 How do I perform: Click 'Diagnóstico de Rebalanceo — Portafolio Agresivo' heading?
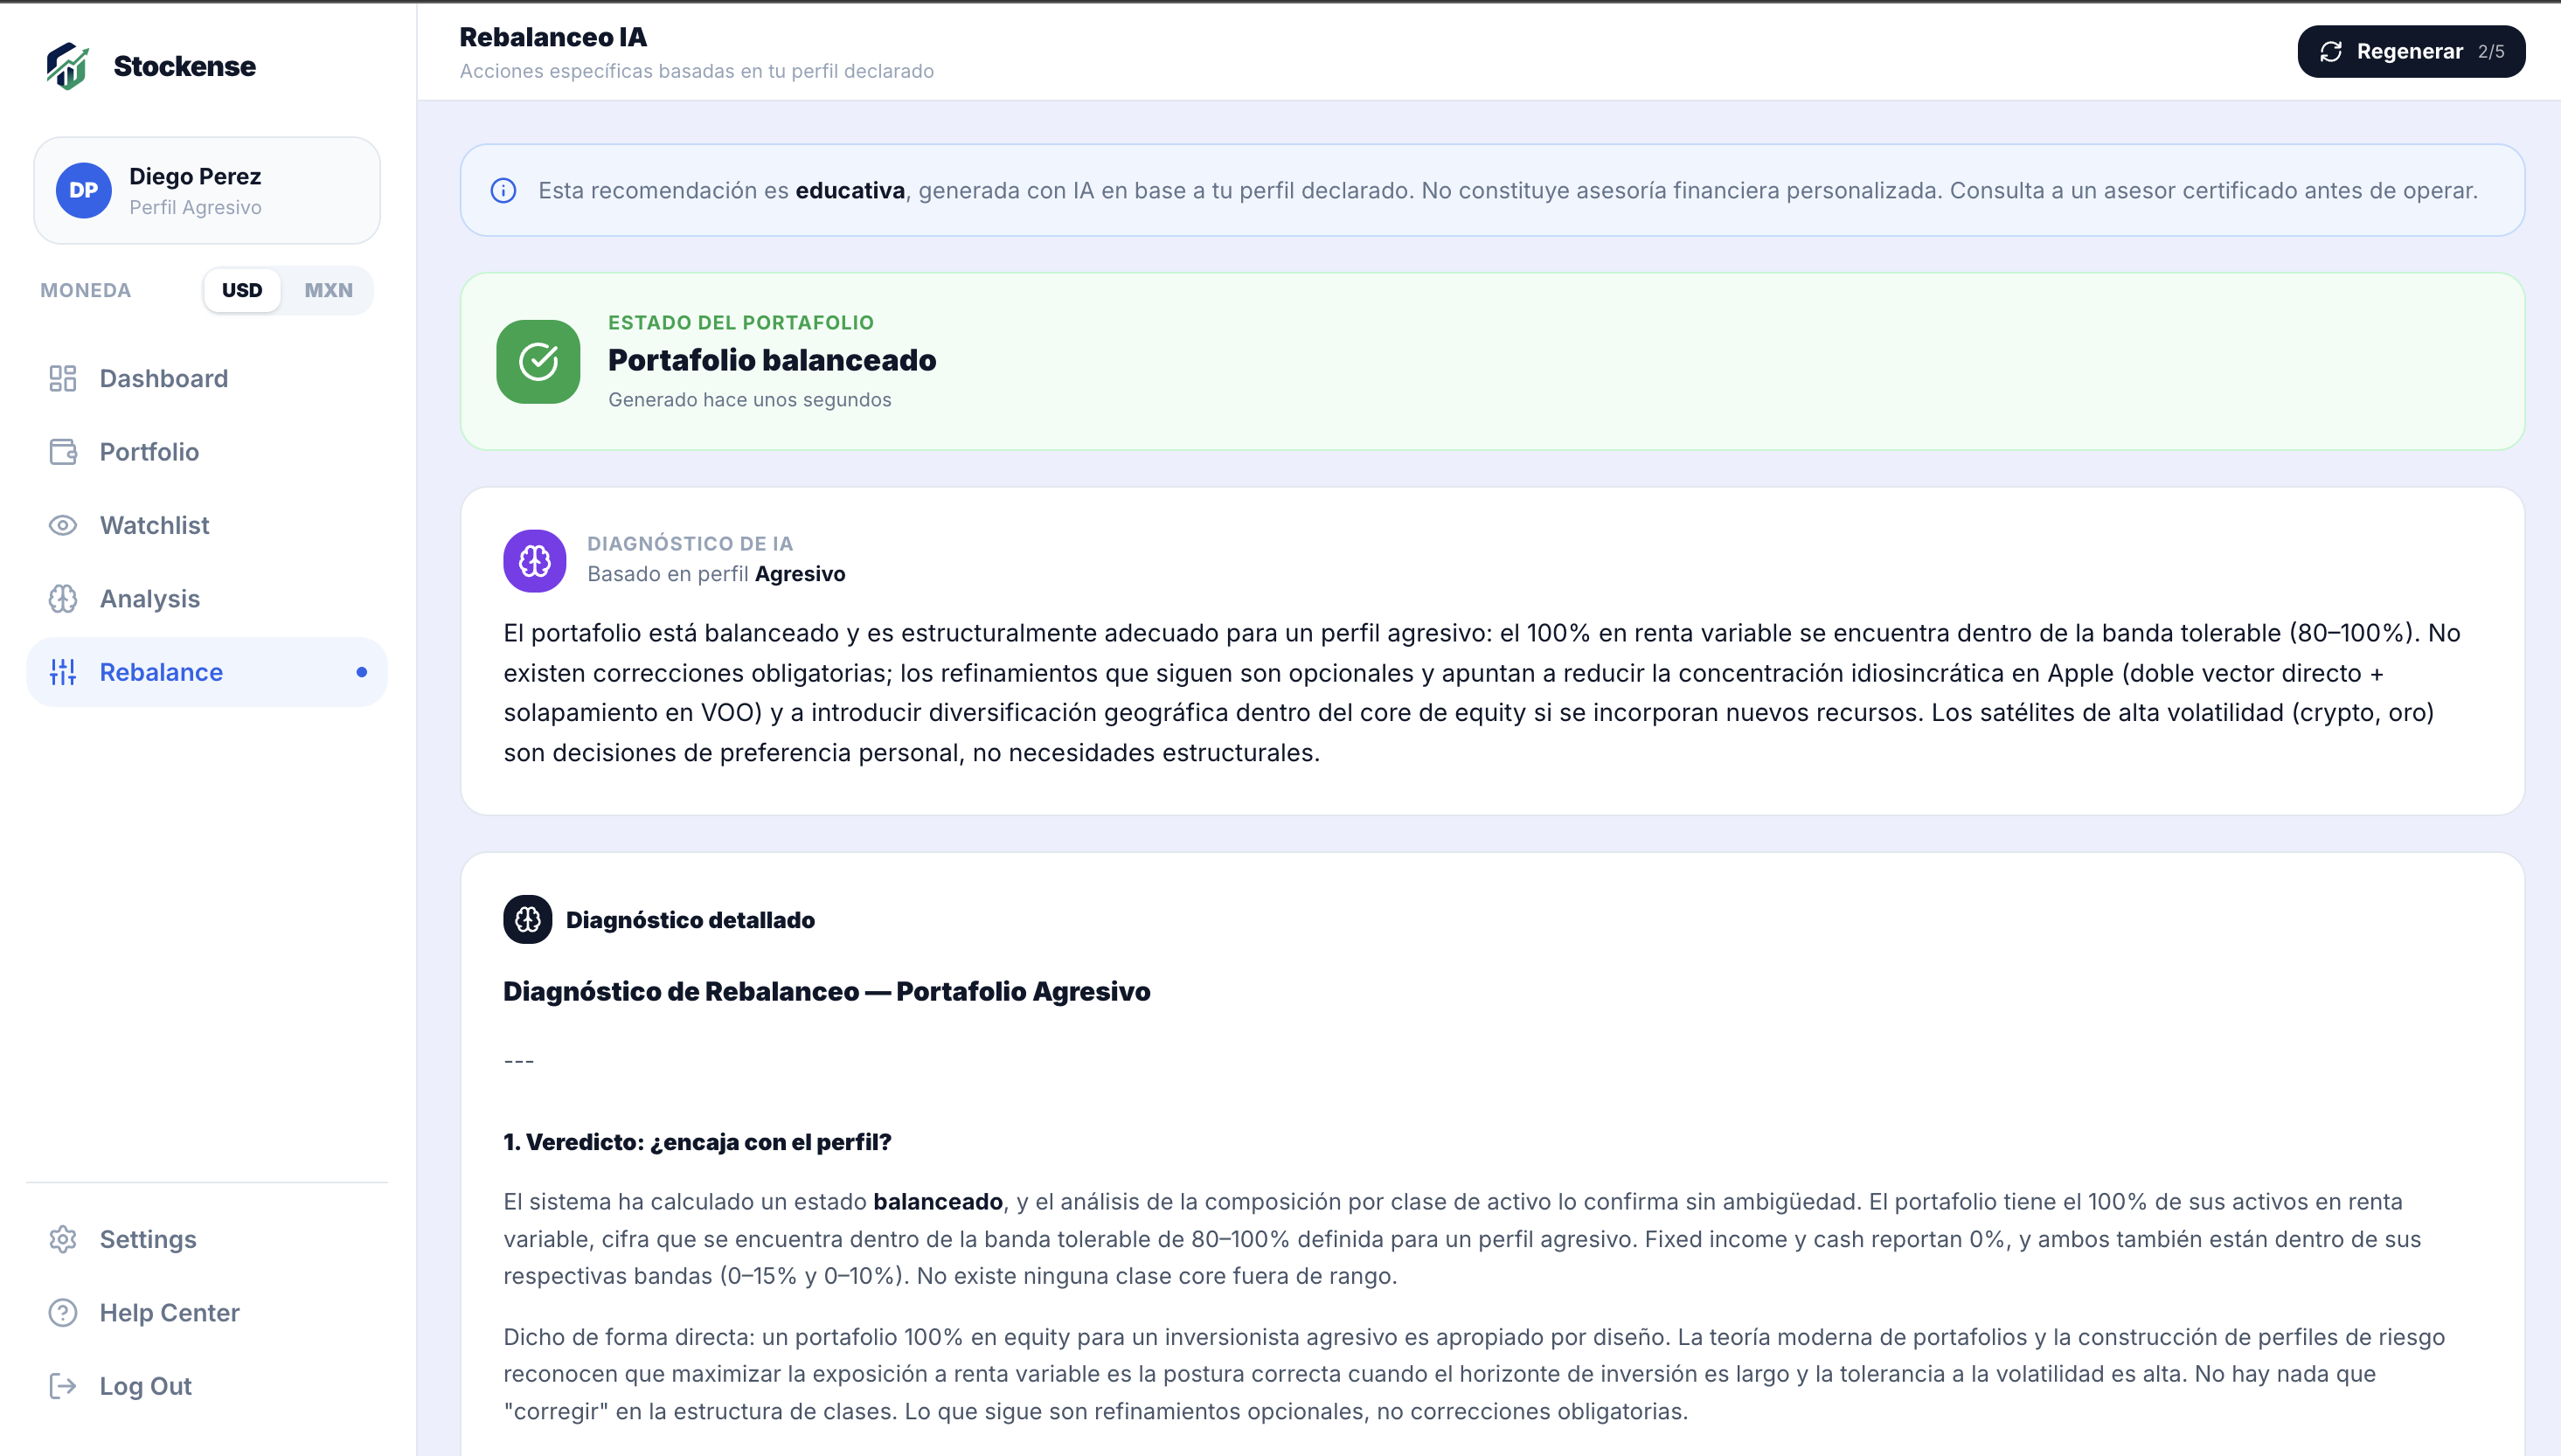click(827, 991)
